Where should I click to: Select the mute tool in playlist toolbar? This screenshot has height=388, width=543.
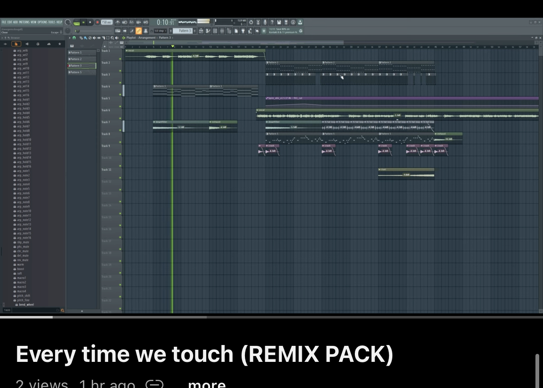[94, 38]
